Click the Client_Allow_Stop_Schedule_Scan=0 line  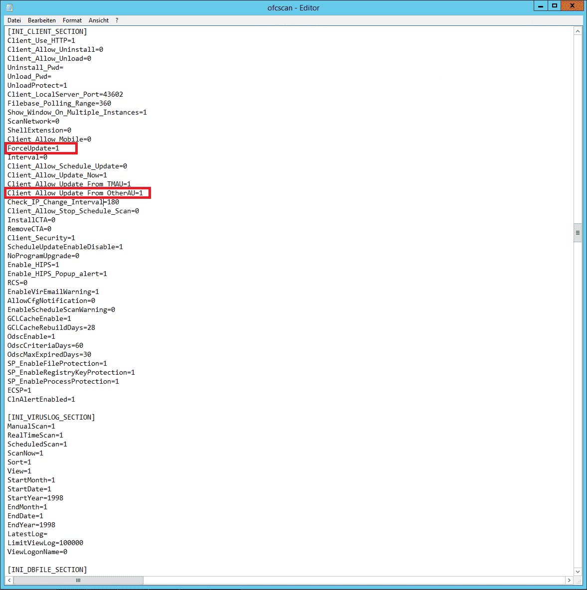click(x=73, y=211)
